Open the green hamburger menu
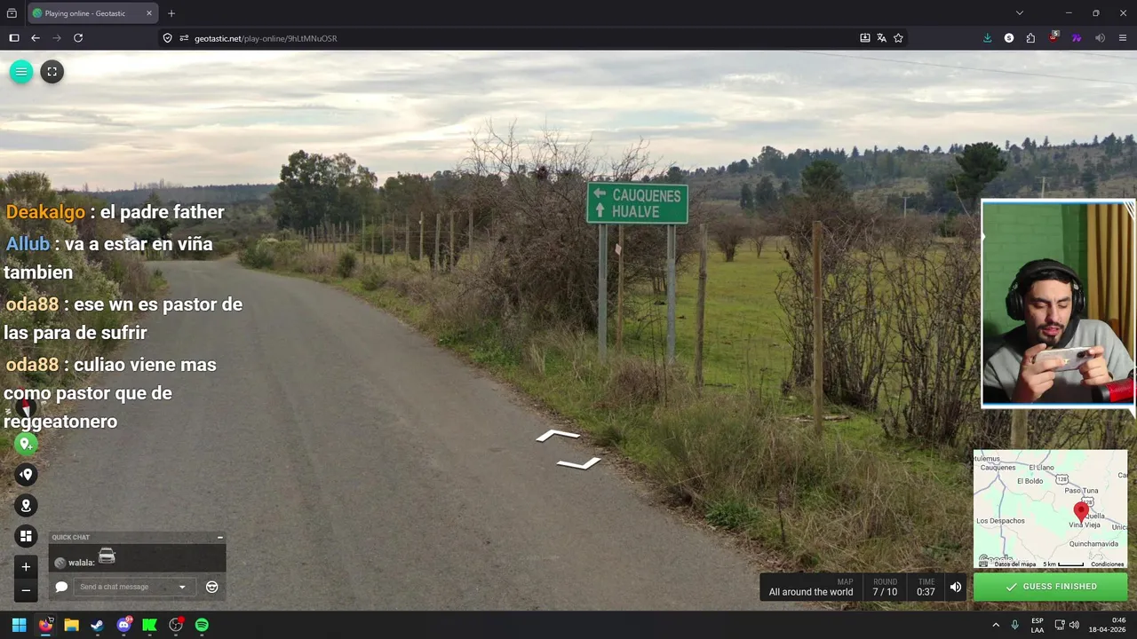 pyautogui.click(x=21, y=72)
